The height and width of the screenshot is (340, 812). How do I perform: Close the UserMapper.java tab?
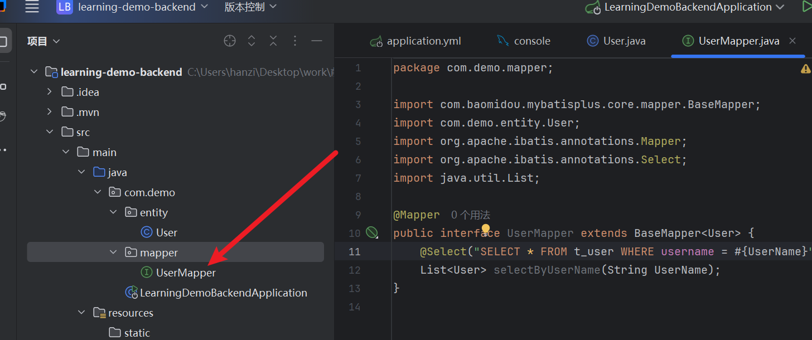point(792,41)
